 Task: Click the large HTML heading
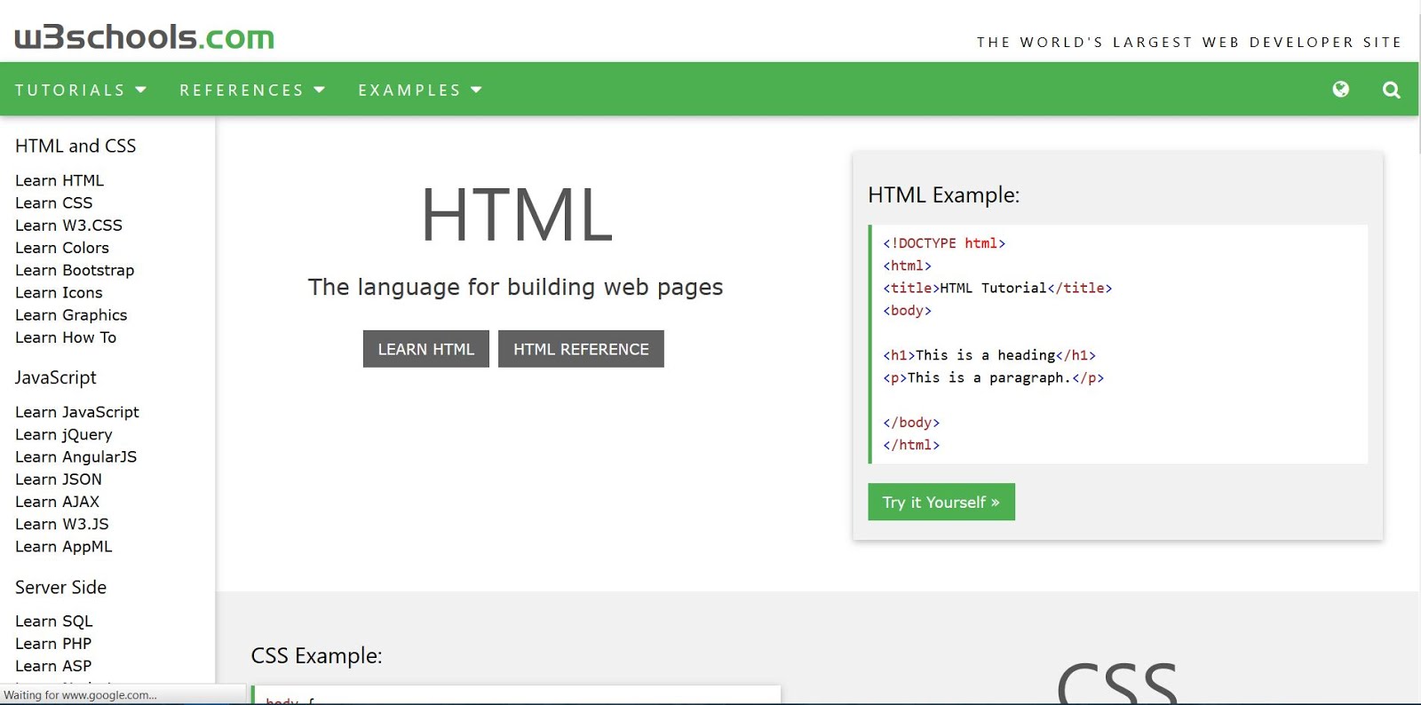516,215
